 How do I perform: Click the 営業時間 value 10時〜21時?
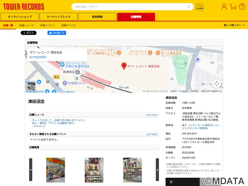188,103
